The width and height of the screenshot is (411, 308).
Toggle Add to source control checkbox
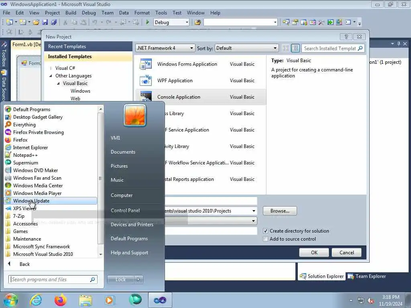pos(266,239)
